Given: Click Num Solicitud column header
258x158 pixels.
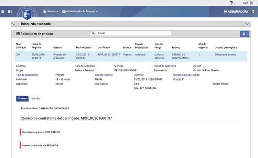Looking at the screenshot, I should [x=21, y=46].
